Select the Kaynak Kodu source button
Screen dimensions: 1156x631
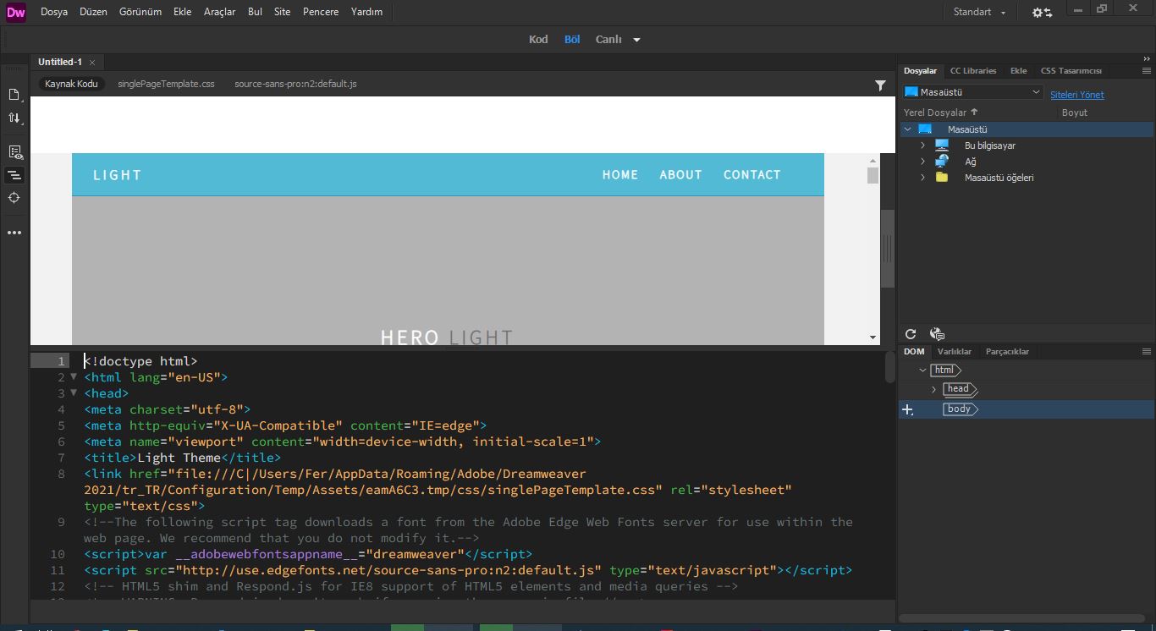point(71,85)
